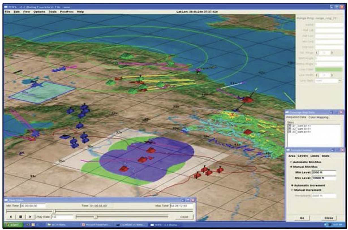Select a blue ground unit icon in the cluster
Viewport: 348px width, 230px height.
point(80,125)
